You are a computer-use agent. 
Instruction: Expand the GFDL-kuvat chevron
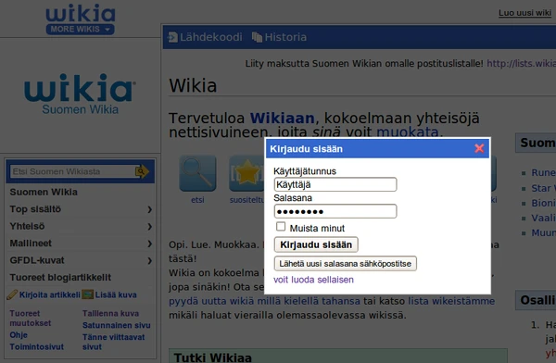tap(149, 260)
